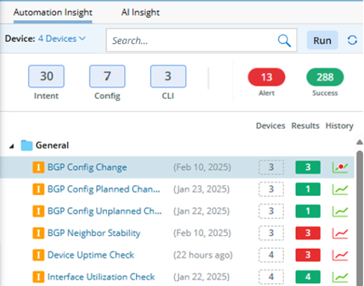Open history chart for Device Uptime Check

tap(340, 255)
